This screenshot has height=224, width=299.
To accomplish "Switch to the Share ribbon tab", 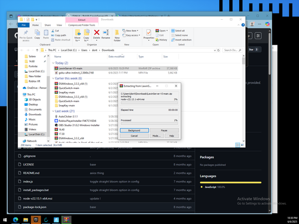I will pos(48,25).
